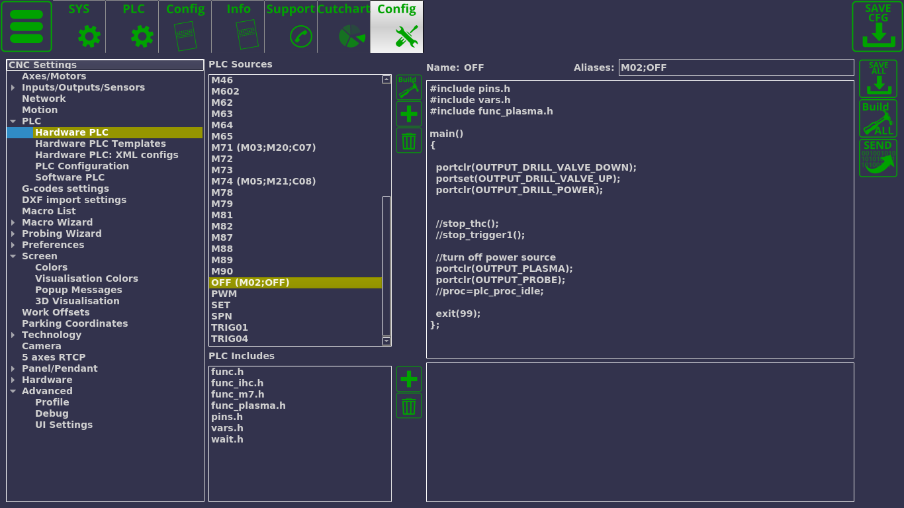Click the SEND to controller icon
This screenshot has width=904, height=508.
[878, 158]
